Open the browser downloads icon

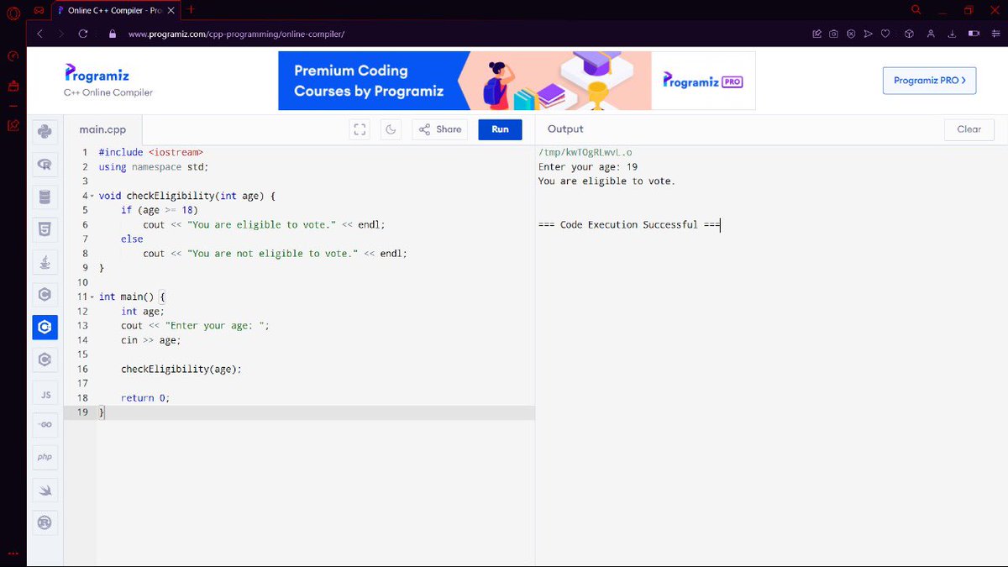tap(952, 34)
